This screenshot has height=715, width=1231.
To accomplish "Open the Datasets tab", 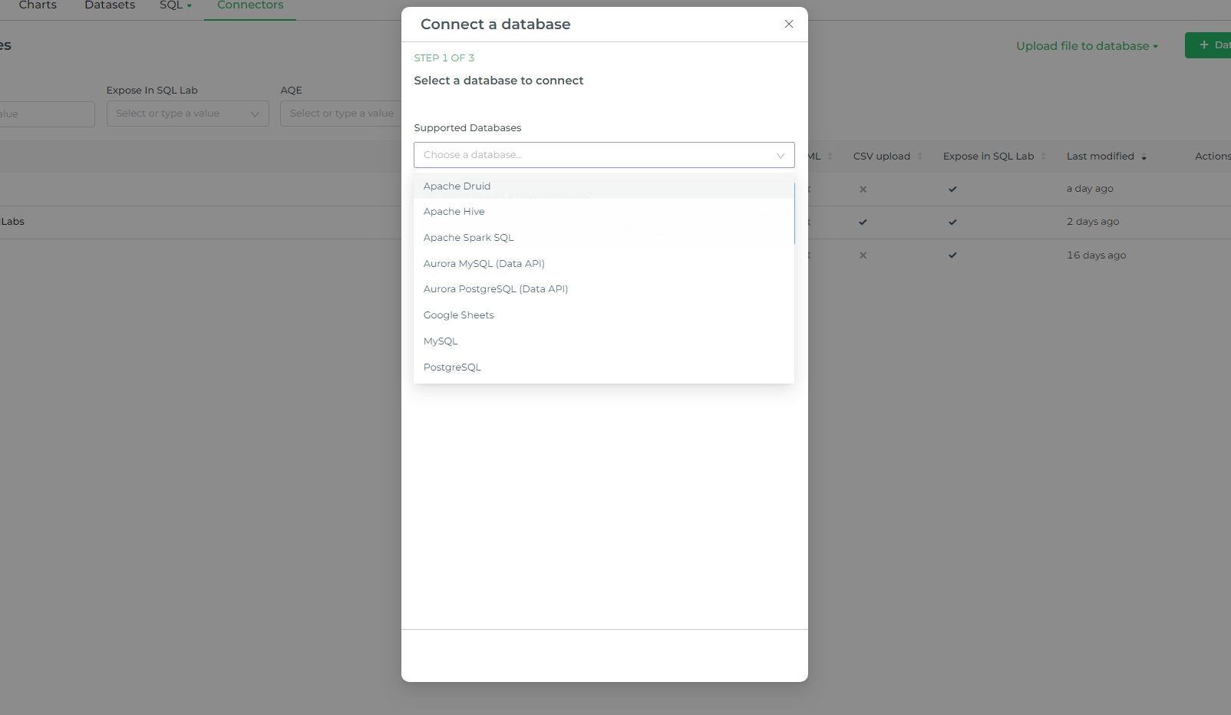I will coord(110,5).
